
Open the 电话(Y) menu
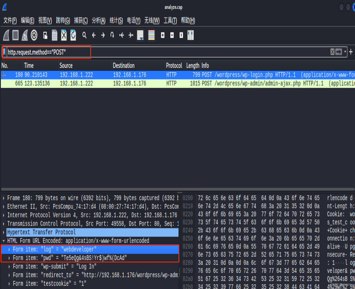(134, 20)
